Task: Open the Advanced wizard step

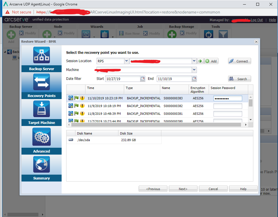Action: coord(42,141)
